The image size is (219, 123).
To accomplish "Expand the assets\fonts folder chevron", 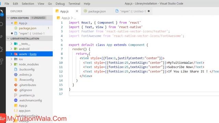I will coord(11,54).
